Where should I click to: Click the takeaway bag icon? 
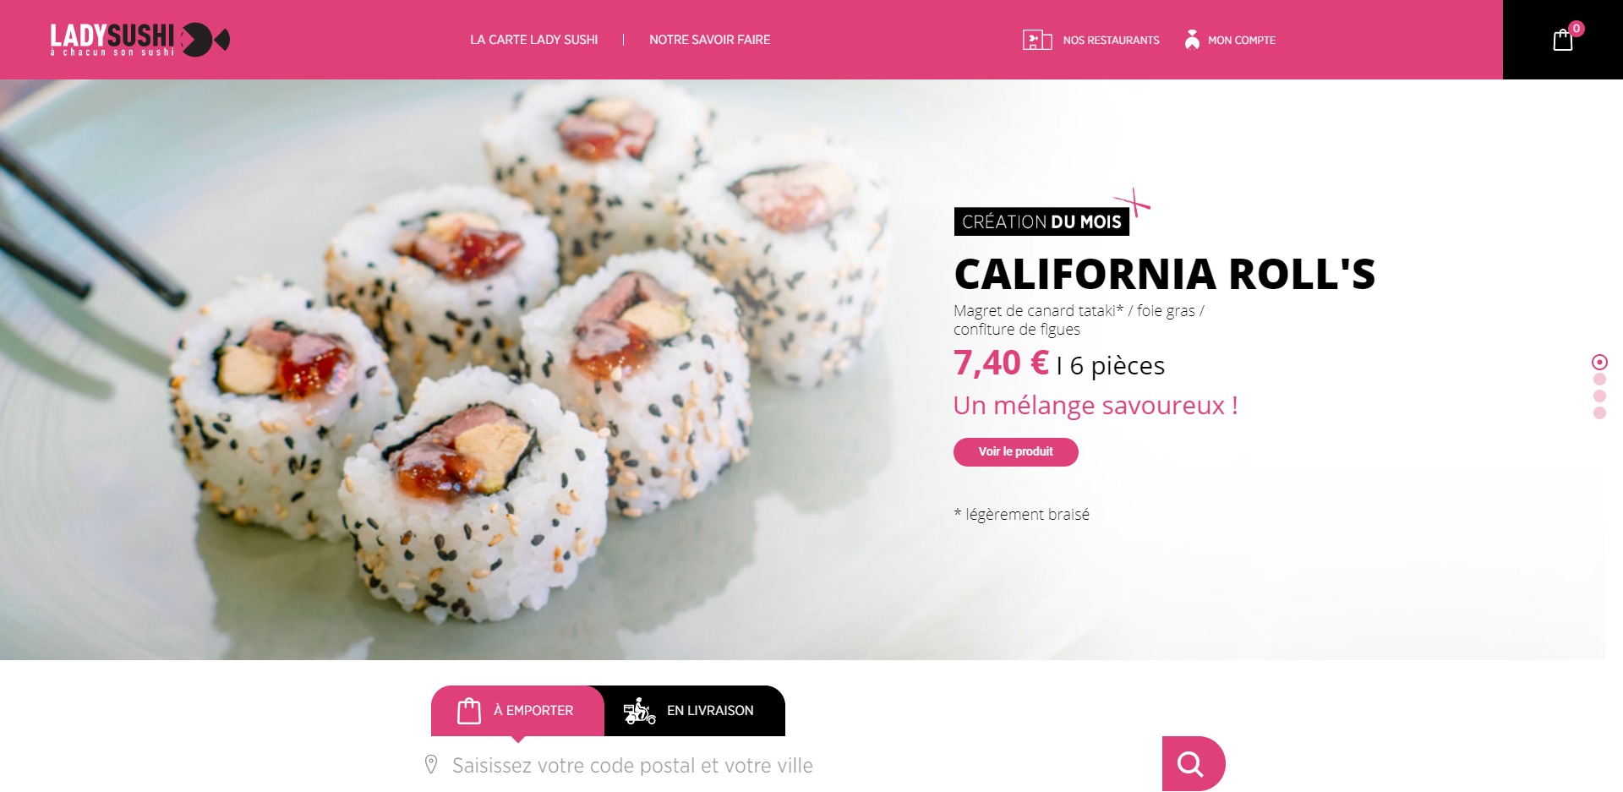tap(469, 711)
